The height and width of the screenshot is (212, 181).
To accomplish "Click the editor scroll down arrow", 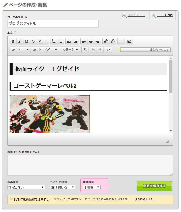I will [x=171, y=131].
